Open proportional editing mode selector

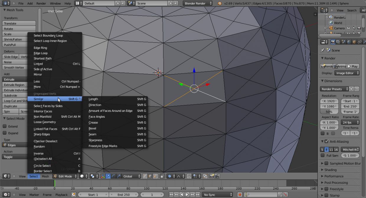tap(171, 176)
